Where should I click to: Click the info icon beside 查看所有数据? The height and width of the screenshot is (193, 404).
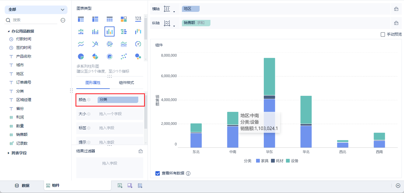coord(188,173)
